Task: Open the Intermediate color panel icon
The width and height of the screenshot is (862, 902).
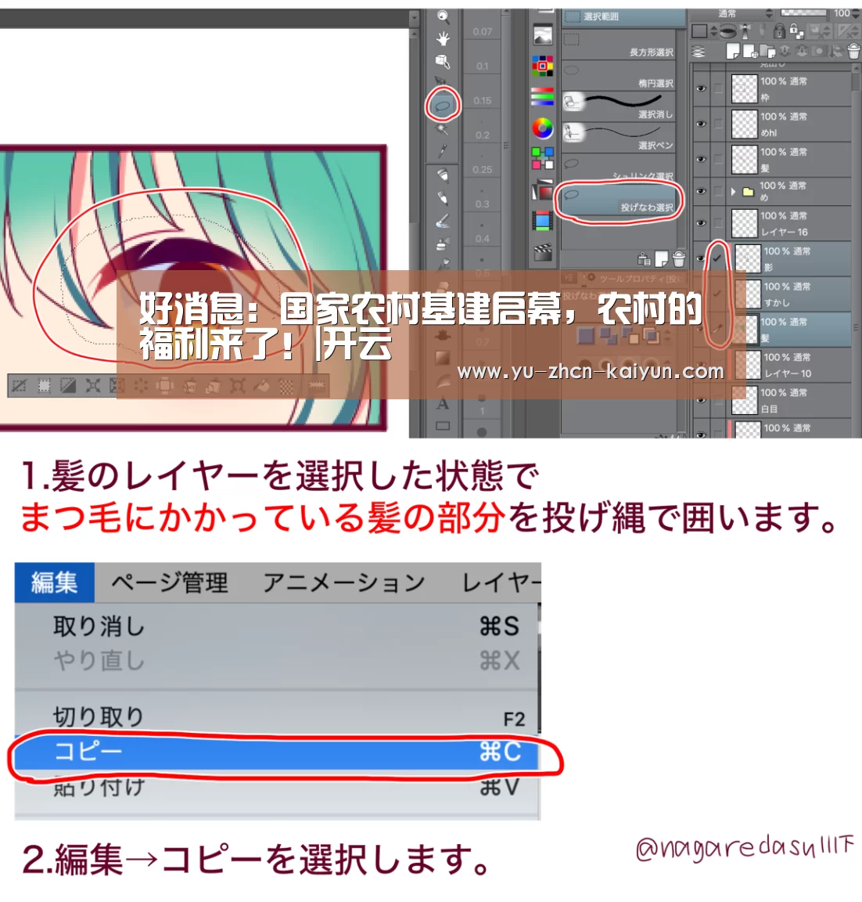Action: (542, 158)
